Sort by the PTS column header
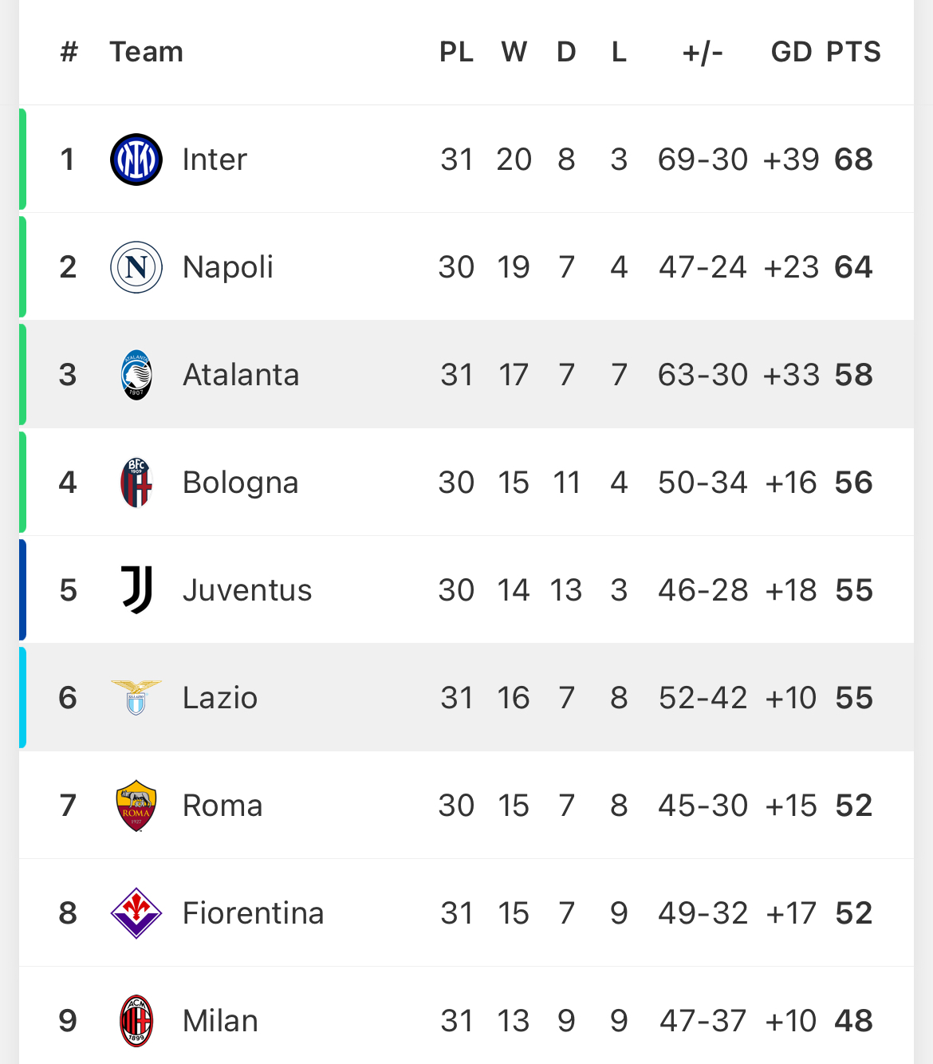933x1064 pixels. [853, 52]
